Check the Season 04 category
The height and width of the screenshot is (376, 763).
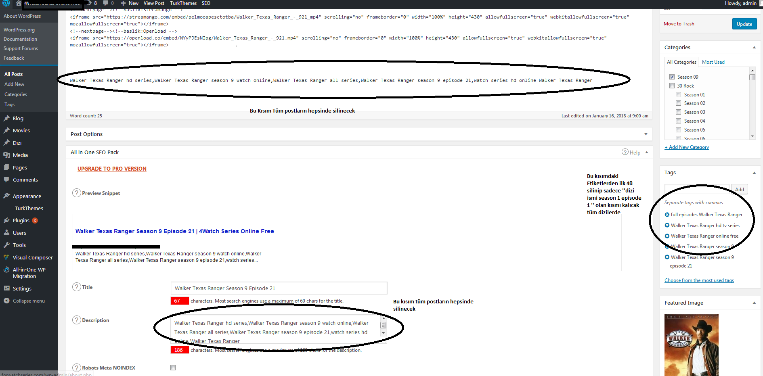[679, 121]
